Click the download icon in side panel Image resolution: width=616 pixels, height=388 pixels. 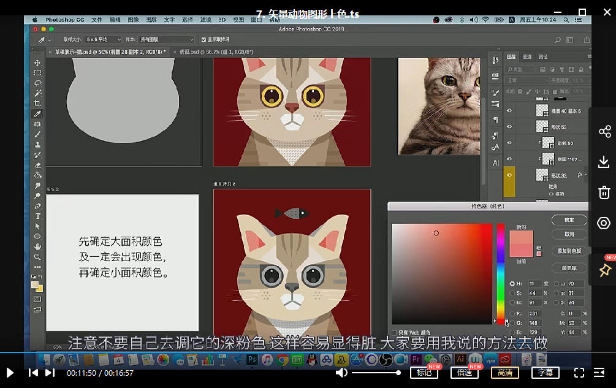pyautogui.click(x=604, y=162)
